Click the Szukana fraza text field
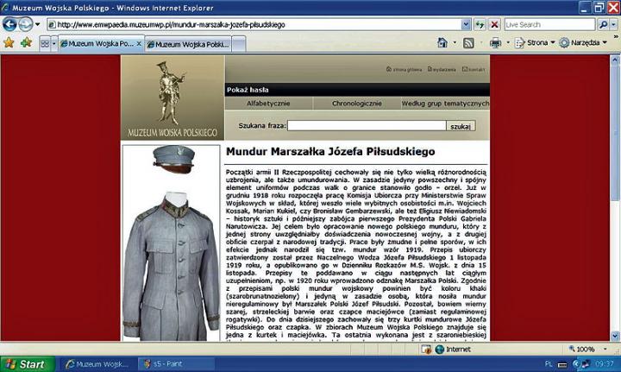Screen dimensions: 621x372 coord(367,126)
